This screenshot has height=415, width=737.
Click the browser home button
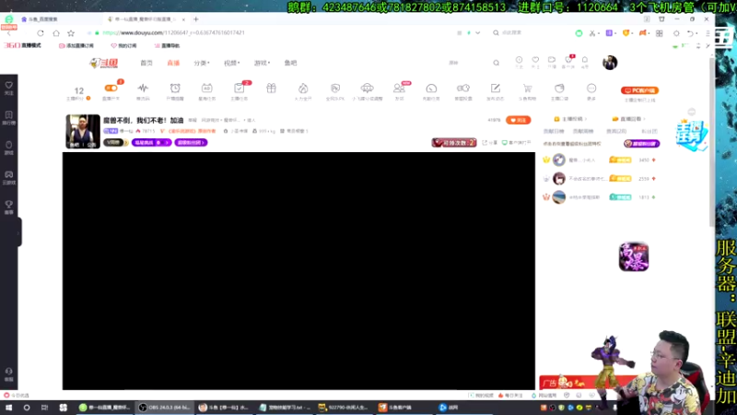pyautogui.click(x=56, y=33)
